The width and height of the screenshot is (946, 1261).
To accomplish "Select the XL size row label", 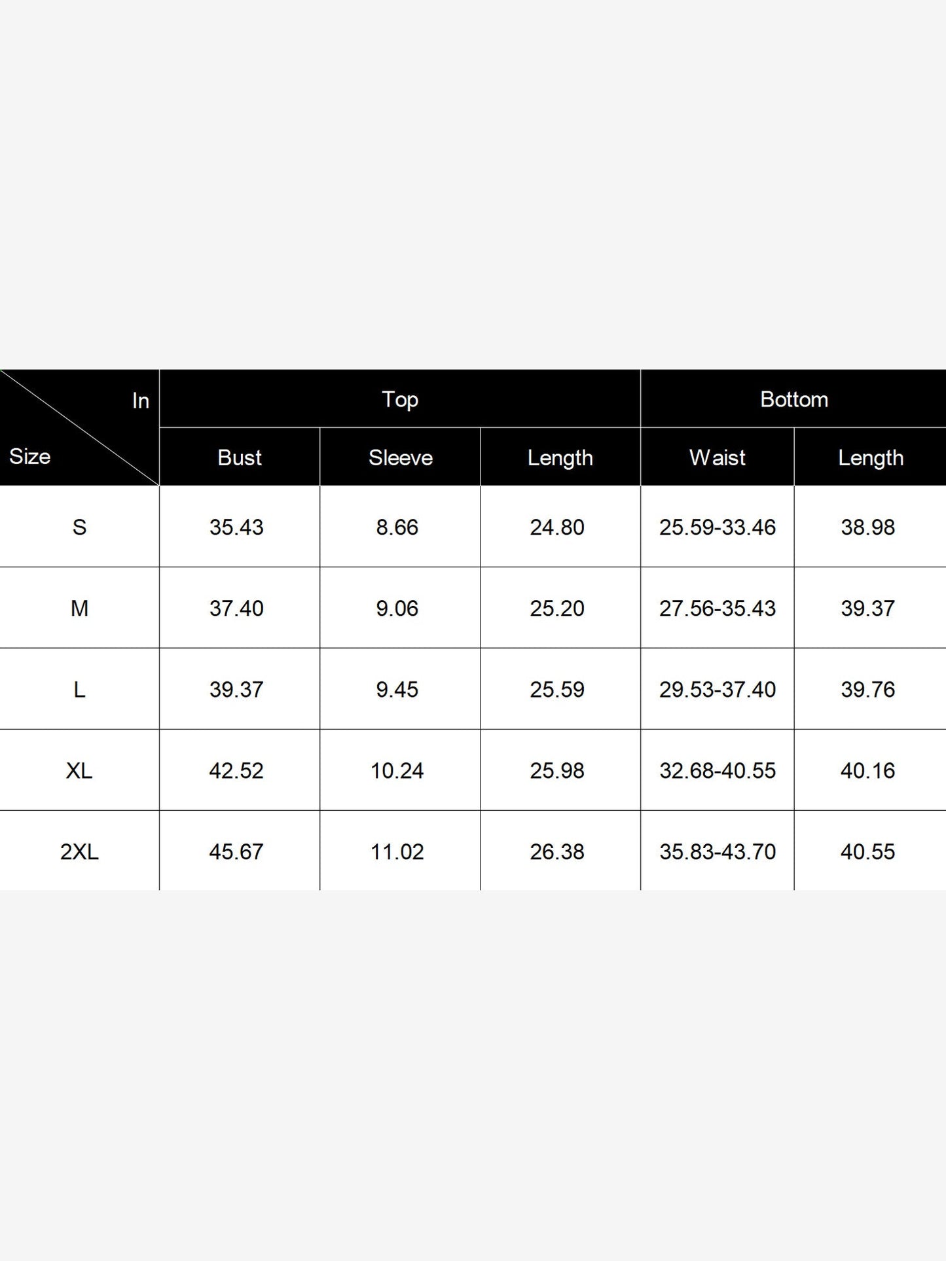I will click(x=79, y=770).
